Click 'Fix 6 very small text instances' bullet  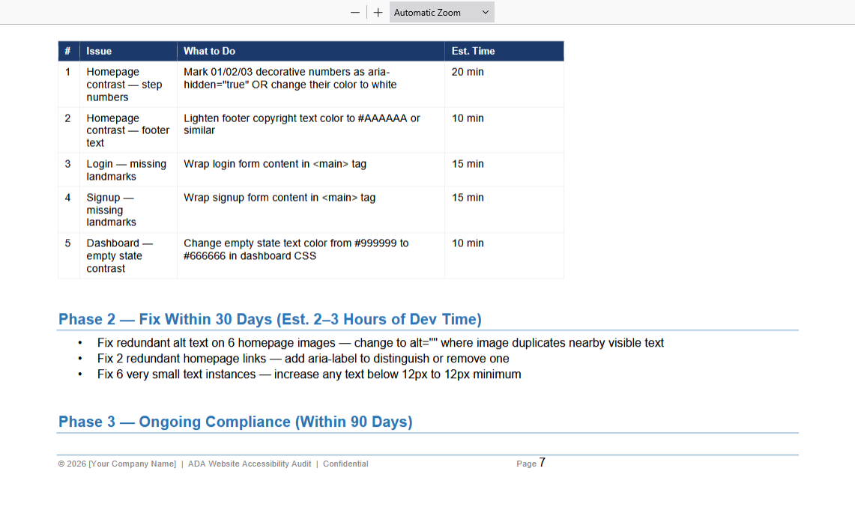(309, 374)
